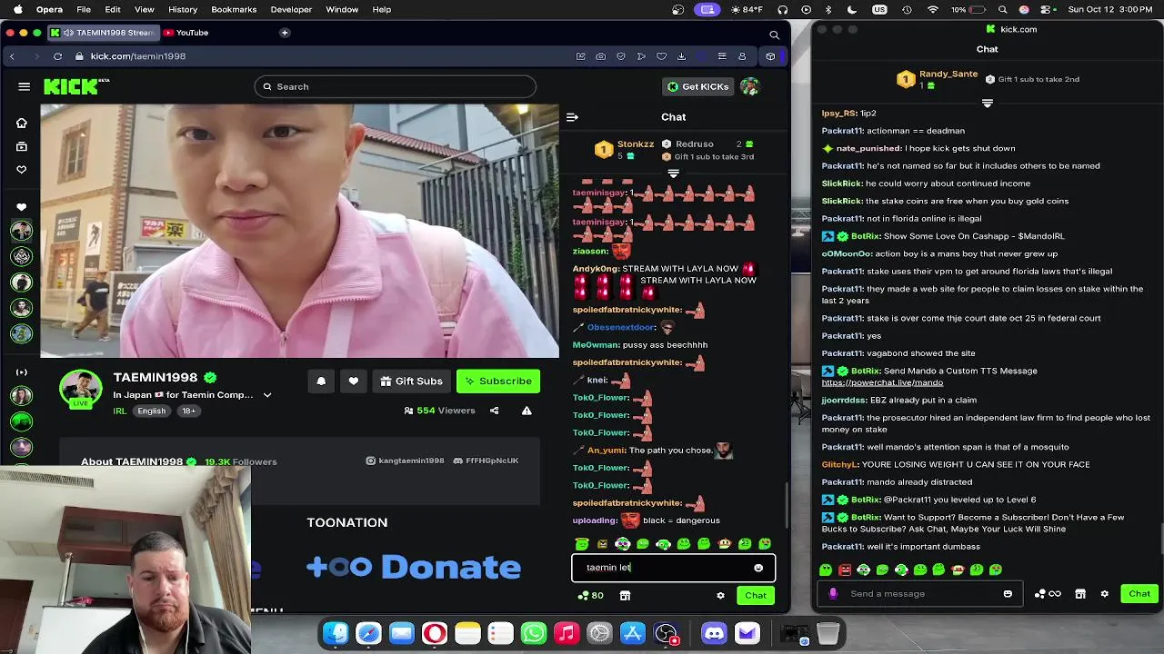
Task: Open Opera tab search magnifier
Action: tap(775, 35)
